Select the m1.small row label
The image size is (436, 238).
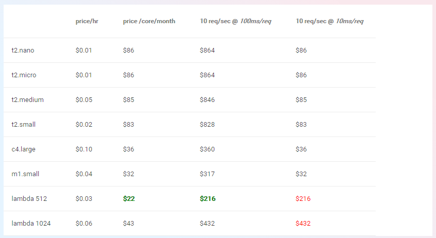pos(25,174)
